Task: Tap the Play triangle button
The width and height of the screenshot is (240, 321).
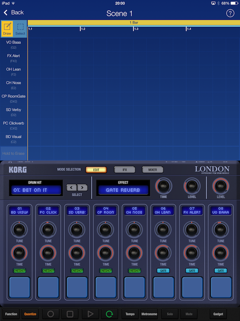Action: click(90, 314)
